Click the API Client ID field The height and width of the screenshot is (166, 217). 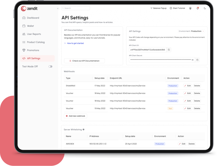point(148,50)
